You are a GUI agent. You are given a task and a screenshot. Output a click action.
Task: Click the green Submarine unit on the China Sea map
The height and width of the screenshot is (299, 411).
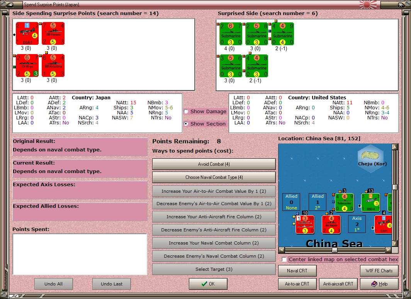345,202
